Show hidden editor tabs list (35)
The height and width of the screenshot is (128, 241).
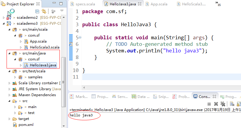pyautogui.click(x=218, y=4)
